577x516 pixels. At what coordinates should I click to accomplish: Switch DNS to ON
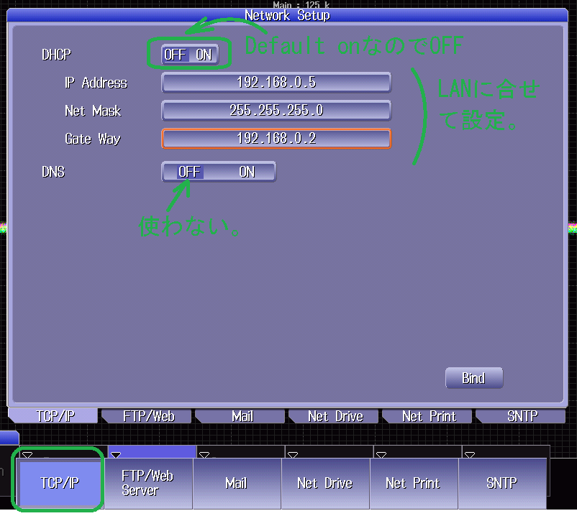(247, 172)
